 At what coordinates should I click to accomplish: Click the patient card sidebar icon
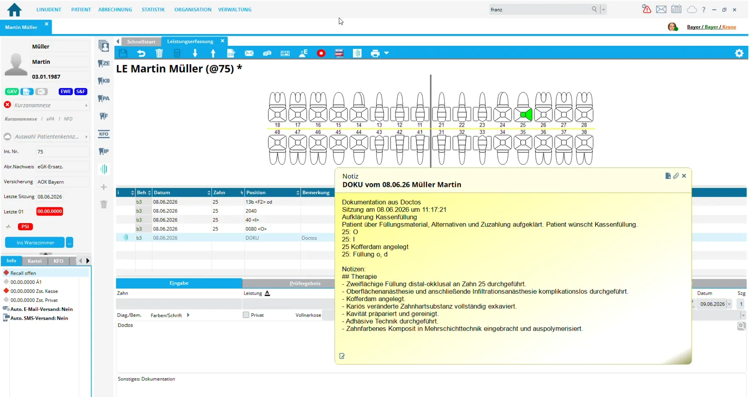tap(104, 45)
